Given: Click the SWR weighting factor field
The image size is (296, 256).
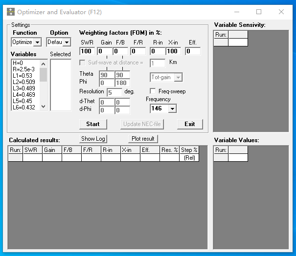Looking at the screenshot, I should [x=88, y=51].
